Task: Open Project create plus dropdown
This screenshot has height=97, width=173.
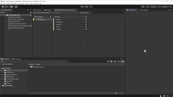Action: (x=2, y=62)
